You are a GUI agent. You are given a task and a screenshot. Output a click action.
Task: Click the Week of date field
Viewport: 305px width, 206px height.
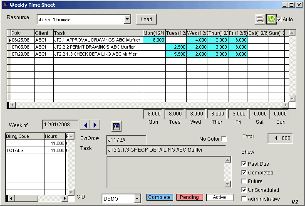(x=60, y=125)
